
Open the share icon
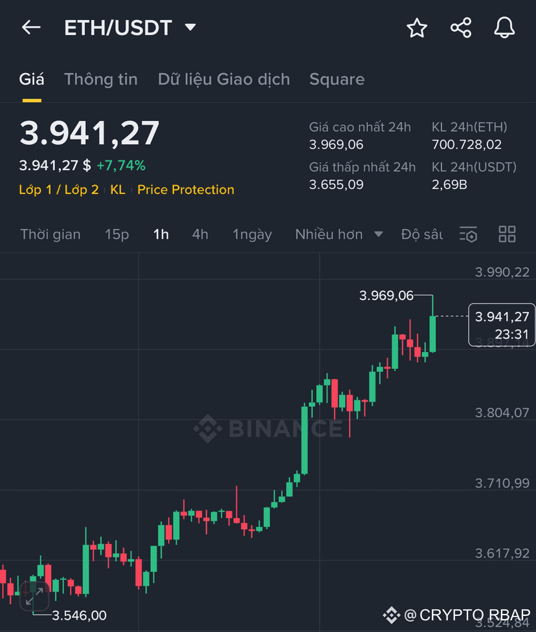point(460,28)
